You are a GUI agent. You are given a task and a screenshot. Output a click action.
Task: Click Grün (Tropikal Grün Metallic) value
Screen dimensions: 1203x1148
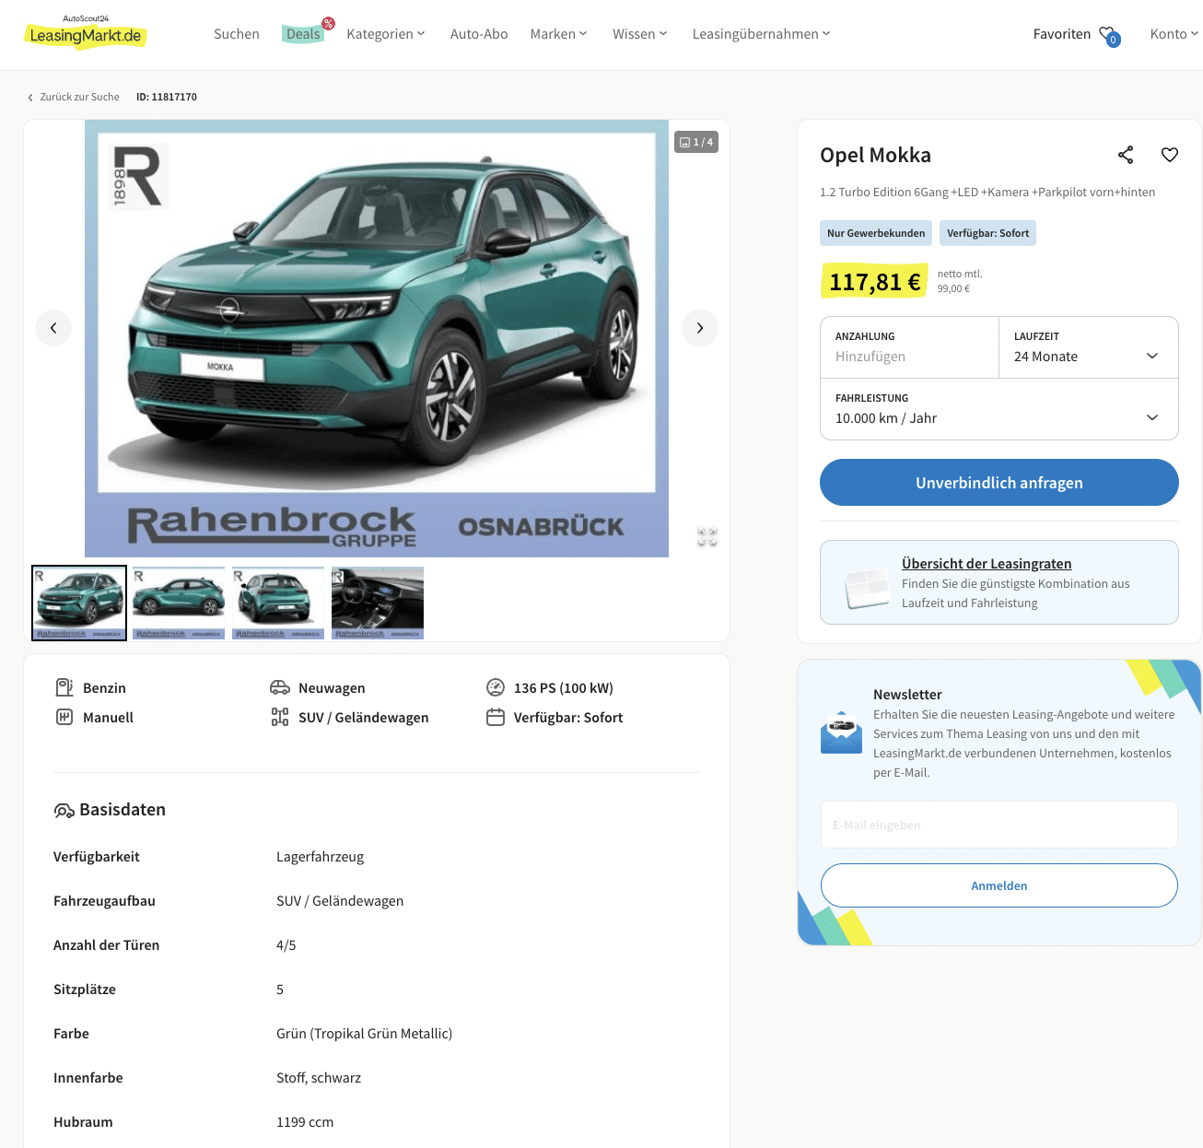364,1034
